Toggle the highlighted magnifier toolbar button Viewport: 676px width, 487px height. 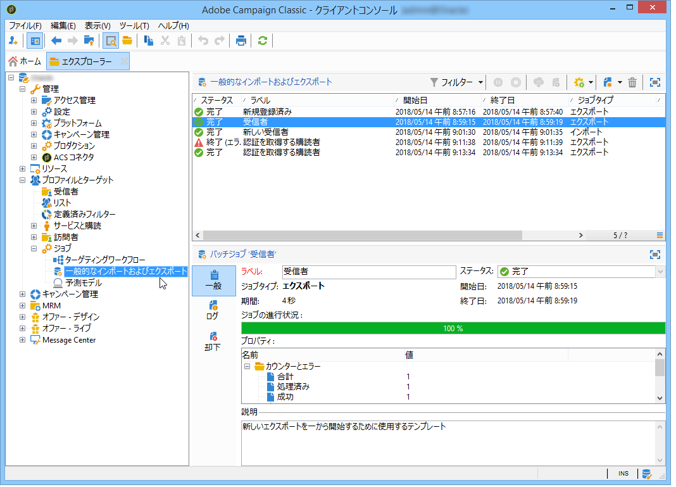click(111, 41)
